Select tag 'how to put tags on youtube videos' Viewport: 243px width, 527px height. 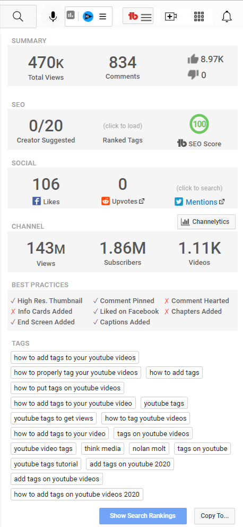tap(67, 388)
